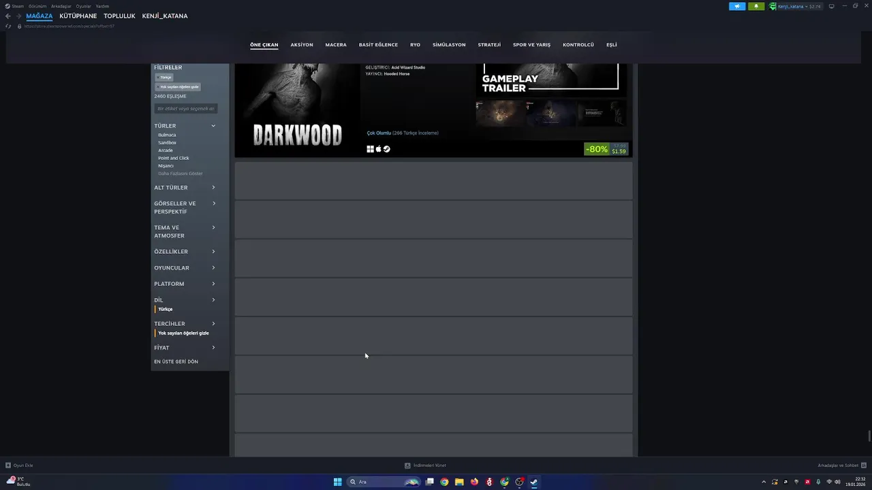Click the Darkwood capsule image
The height and width of the screenshot is (490, 872).
298,110
